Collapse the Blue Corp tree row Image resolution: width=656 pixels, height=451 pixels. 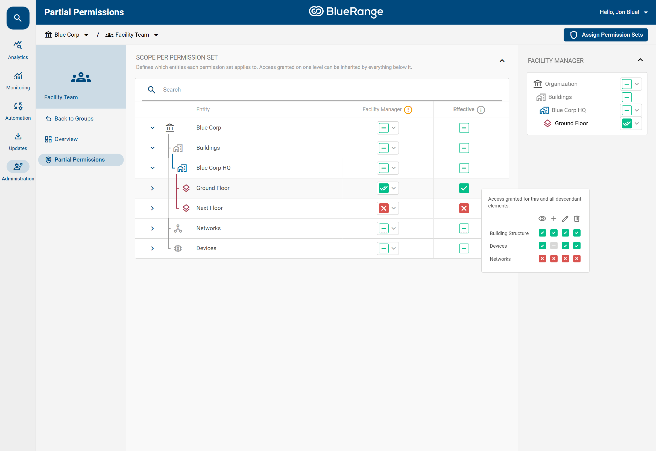[152, 128]
